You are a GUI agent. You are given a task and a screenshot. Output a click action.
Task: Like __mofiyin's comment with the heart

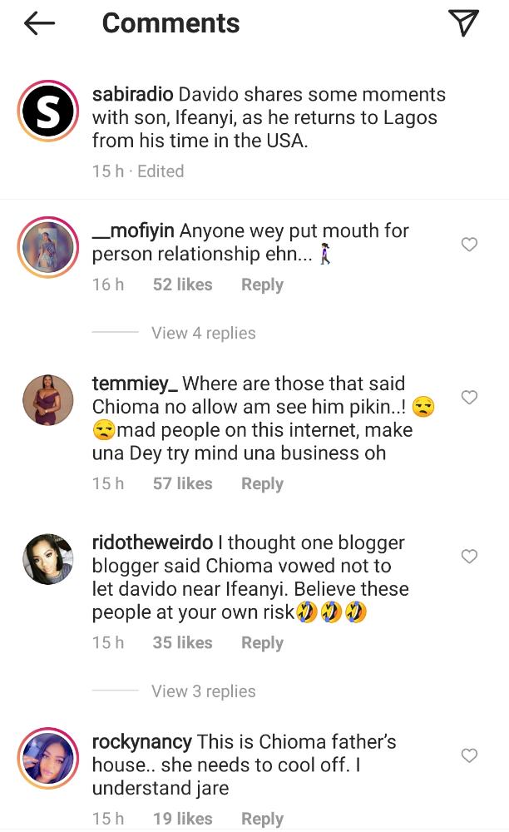pyautogui.click(x=469, y=245)
